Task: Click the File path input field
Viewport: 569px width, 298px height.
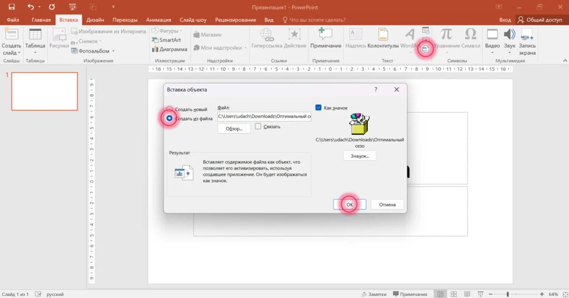Action: click(264, 117)
